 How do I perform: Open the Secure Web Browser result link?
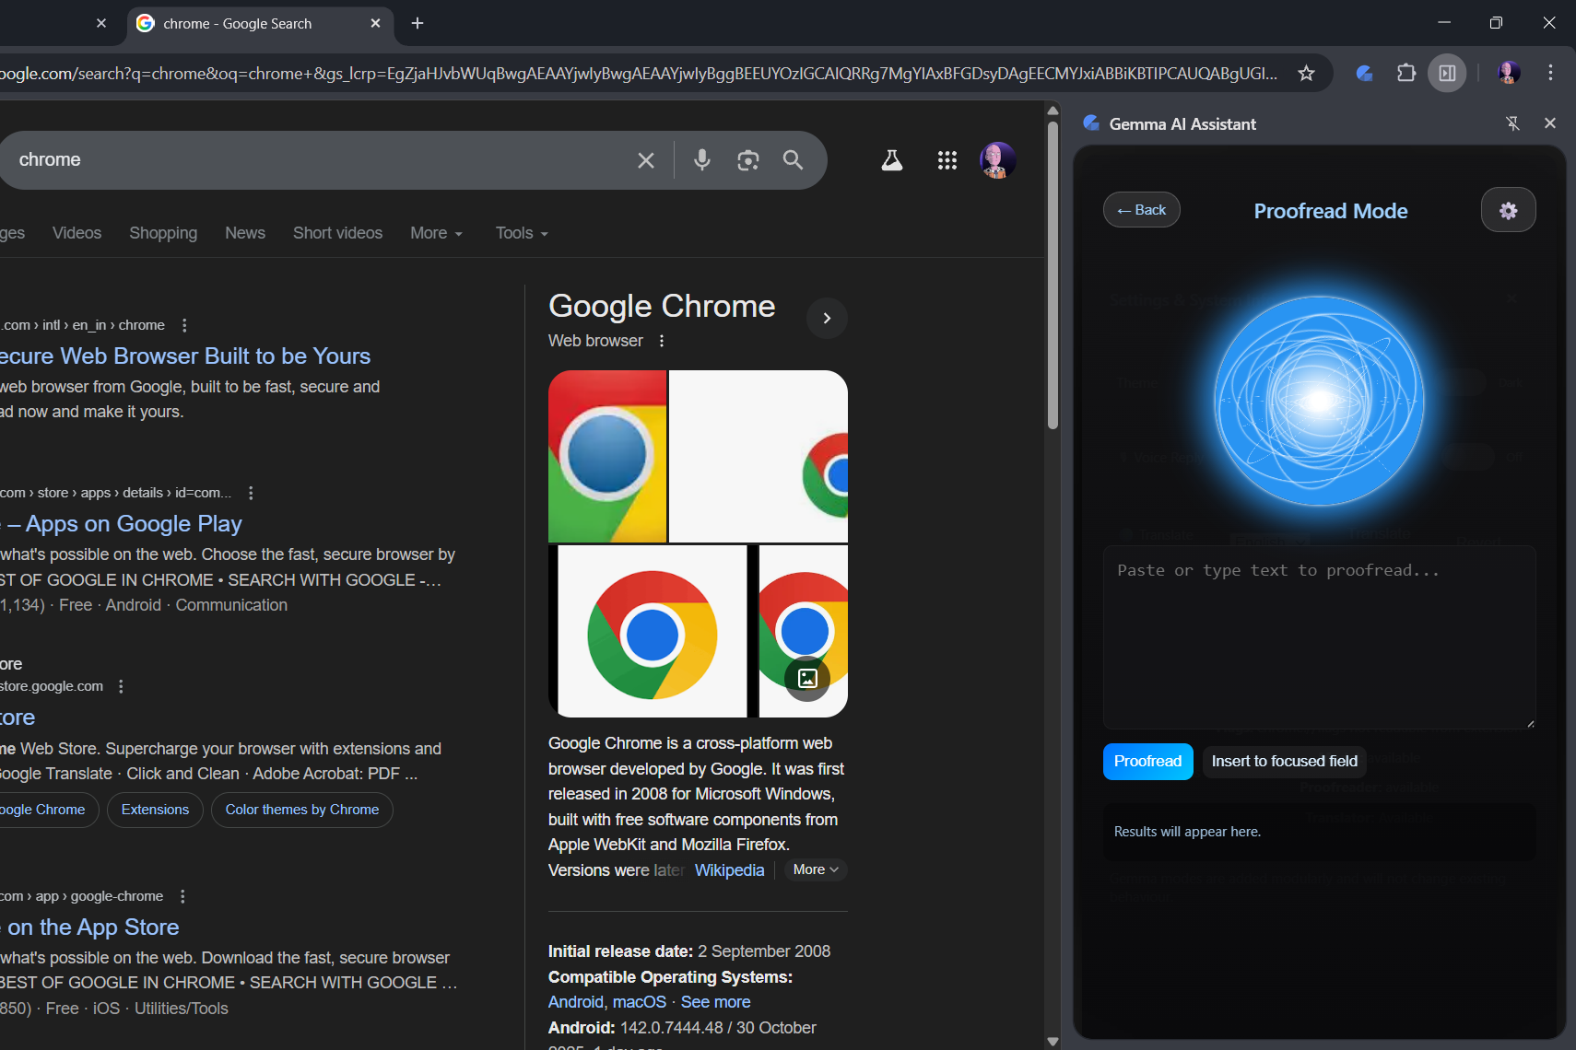pyautogui.click(x=184, y=356)
